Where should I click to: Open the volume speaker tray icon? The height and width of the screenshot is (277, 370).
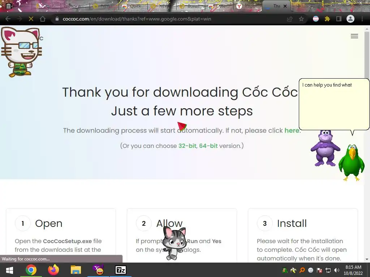point(337,270)
